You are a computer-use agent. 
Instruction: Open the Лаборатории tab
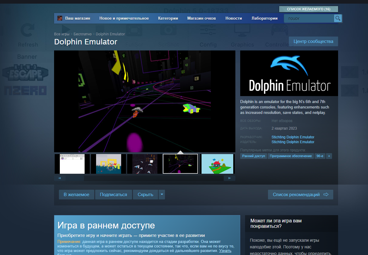[265, 18]
